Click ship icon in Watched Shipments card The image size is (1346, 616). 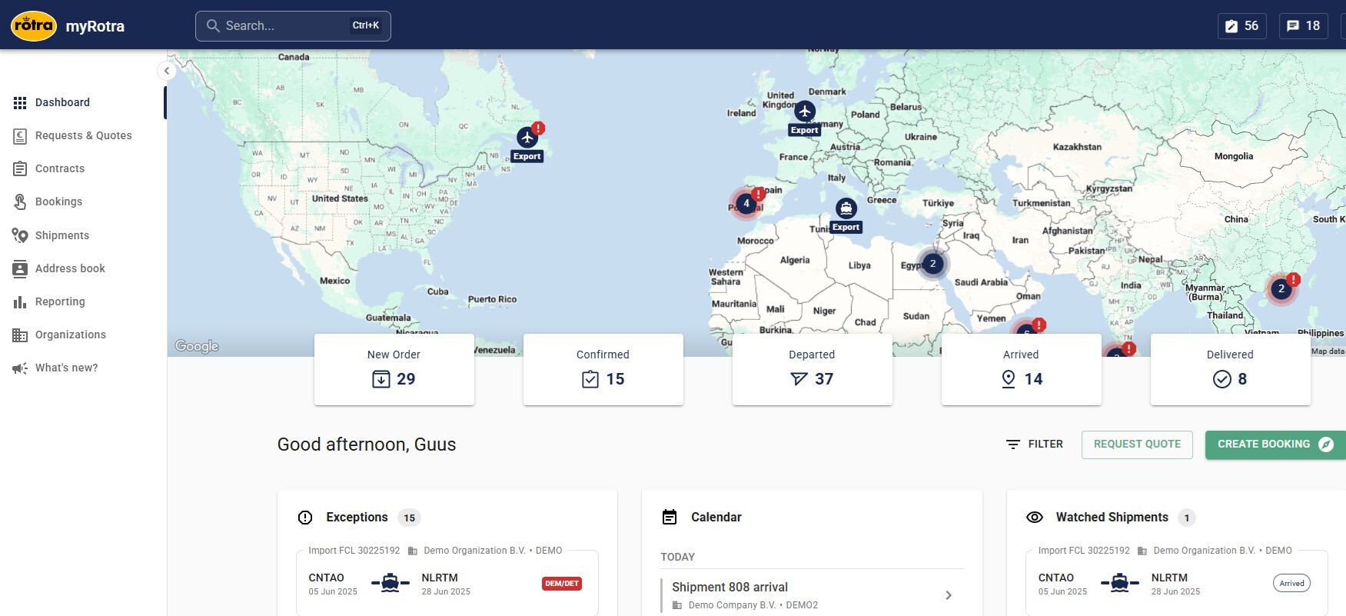1120,583
